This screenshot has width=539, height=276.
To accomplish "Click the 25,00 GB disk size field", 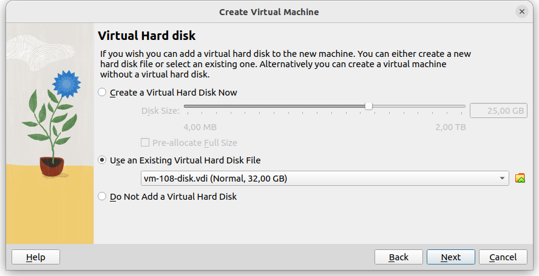I will (498, 111).
